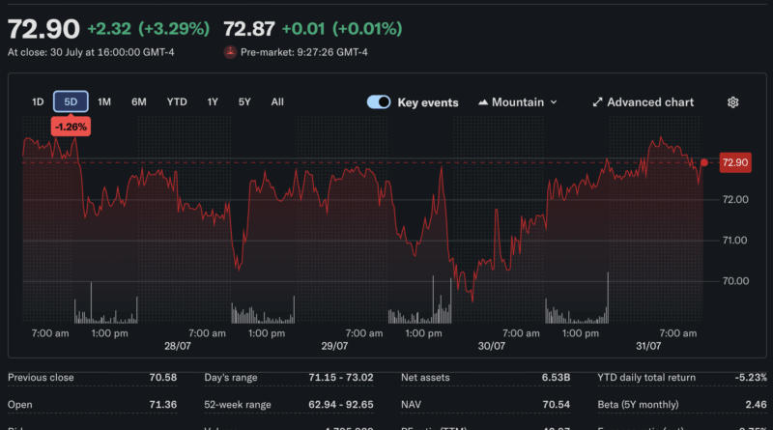This screenshot has width=773, height=430.
Task: Open the chart settings gear icon
Action: (732, 102)
